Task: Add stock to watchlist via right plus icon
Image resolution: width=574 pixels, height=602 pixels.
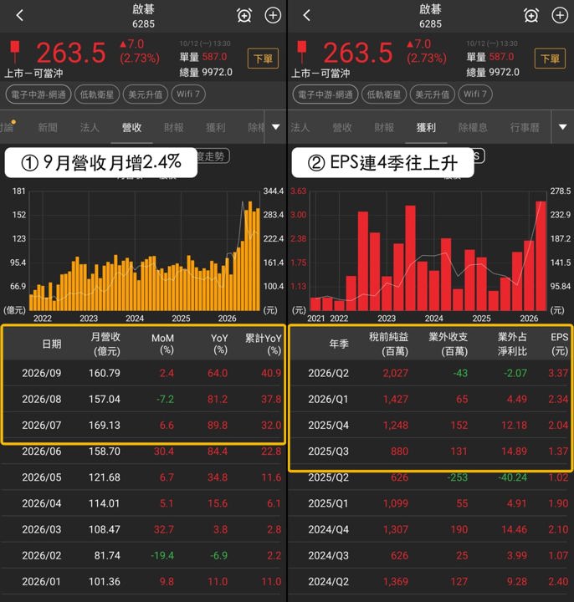Action: [x=560, y=15]
